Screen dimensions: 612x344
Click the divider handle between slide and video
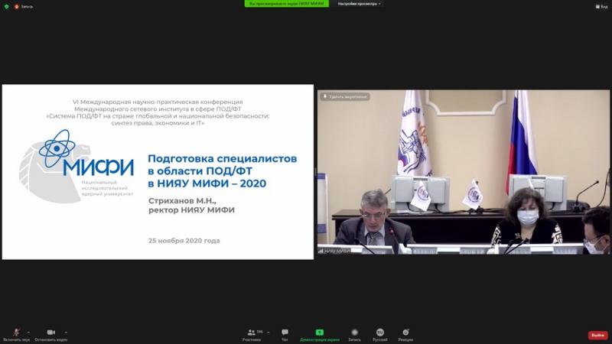[315, 172]
